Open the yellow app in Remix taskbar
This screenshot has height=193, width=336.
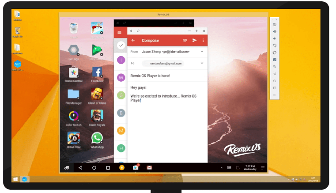tap(122, 167)
